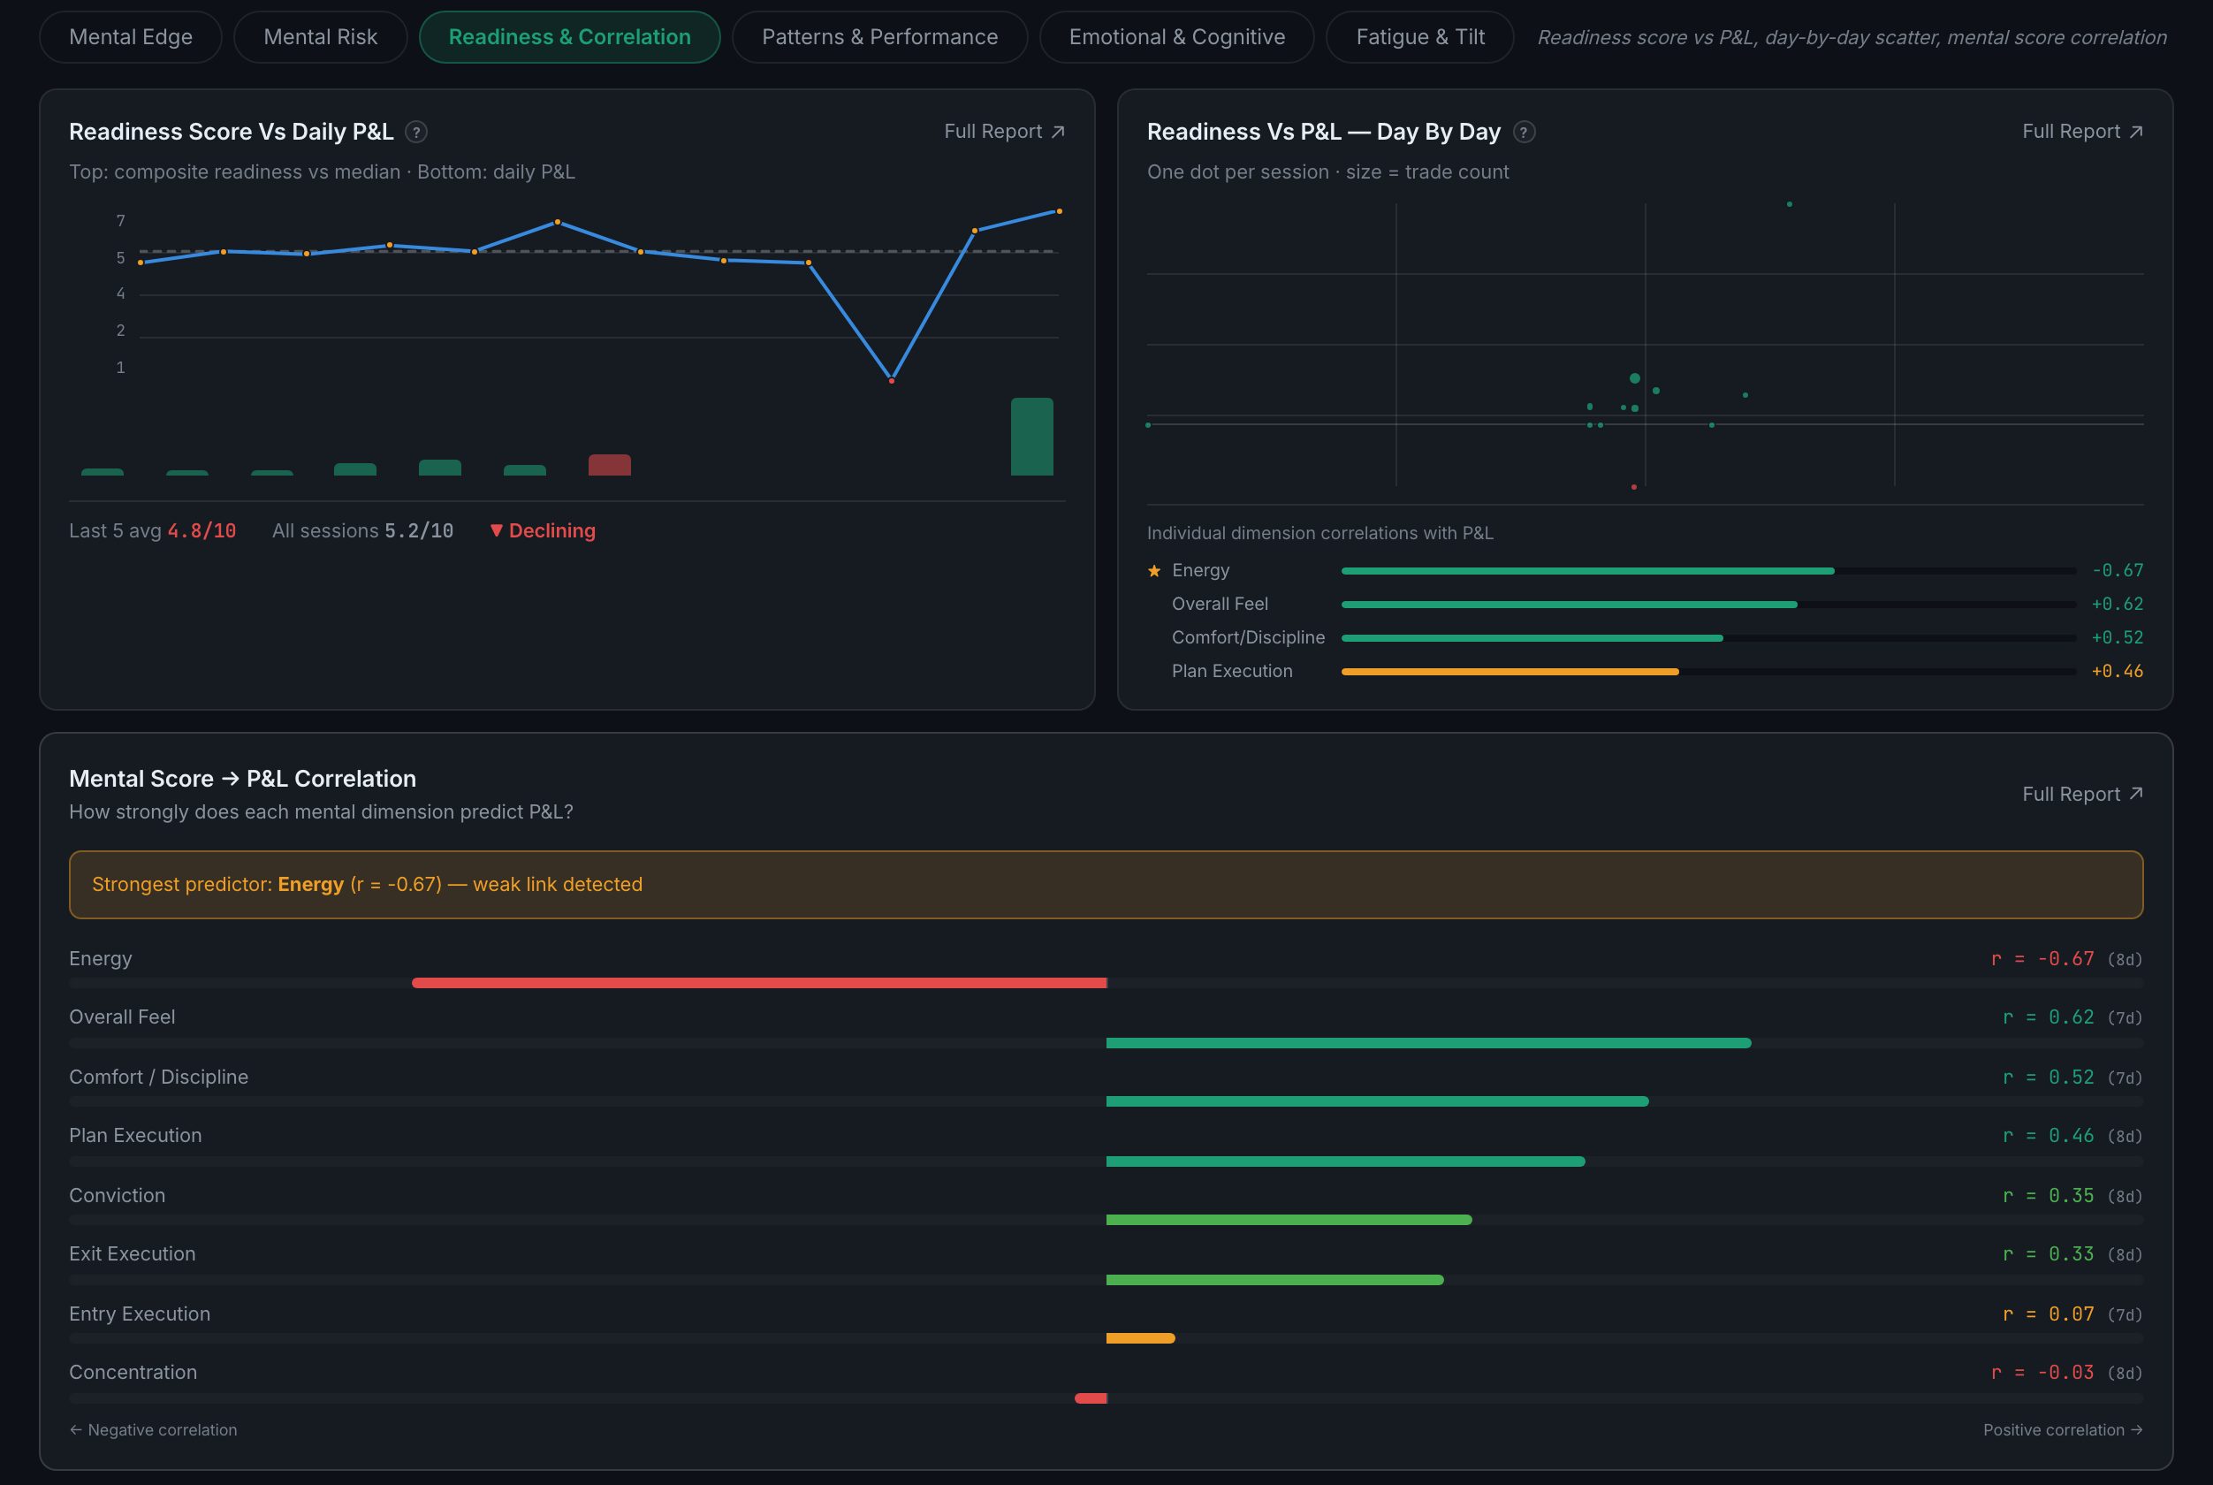Click arrow icon of Mental Score Full Report

point(2135,794)
